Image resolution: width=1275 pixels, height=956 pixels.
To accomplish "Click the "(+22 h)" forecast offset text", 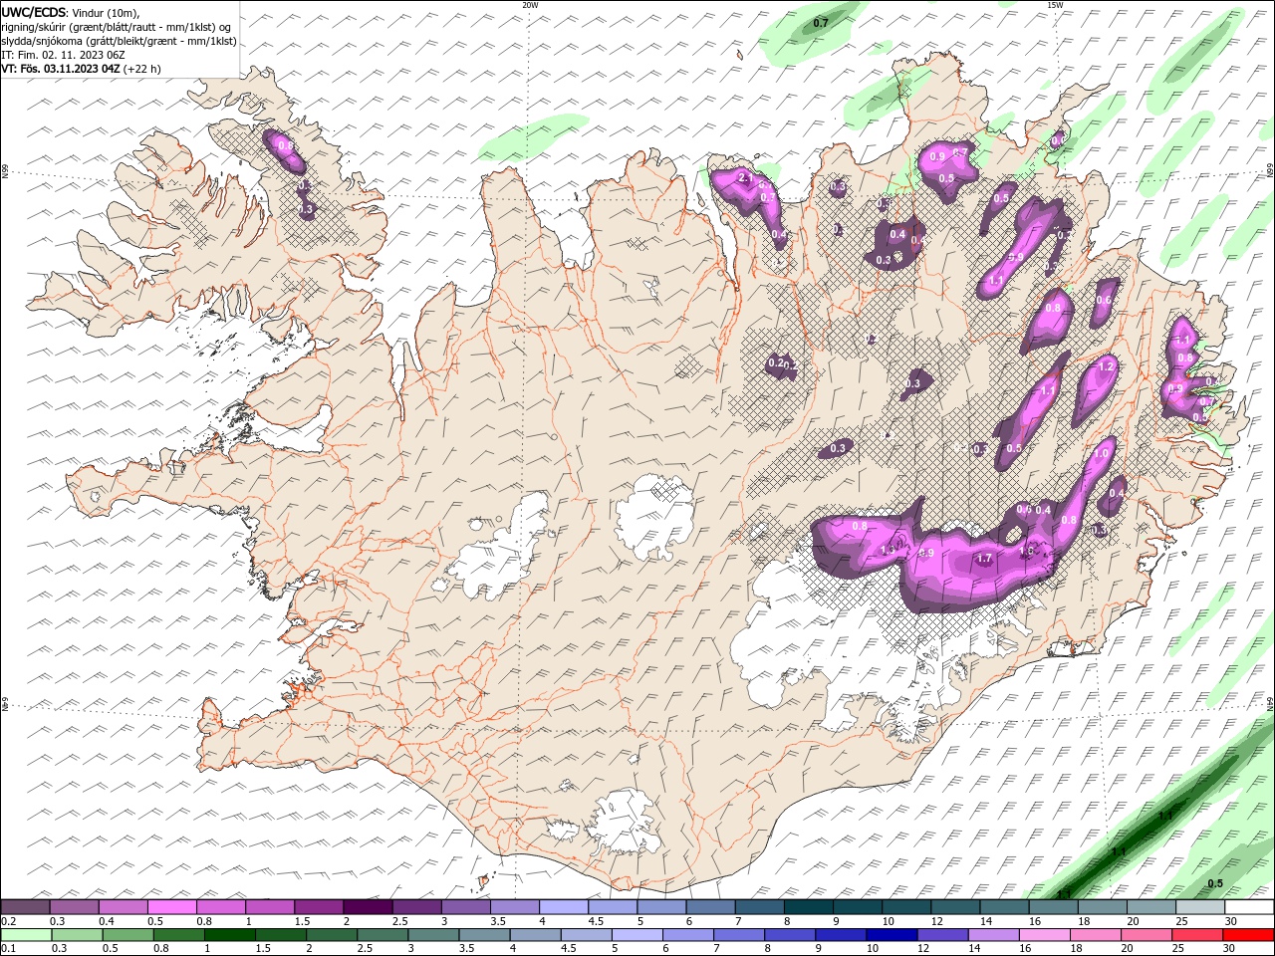I will coord(142,69).
